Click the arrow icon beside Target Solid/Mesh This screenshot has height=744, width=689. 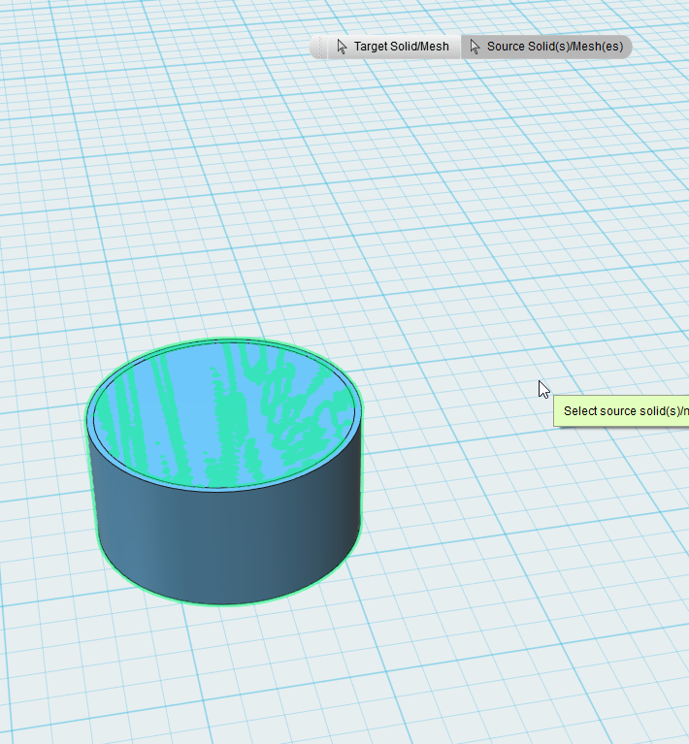pos(342,47)
